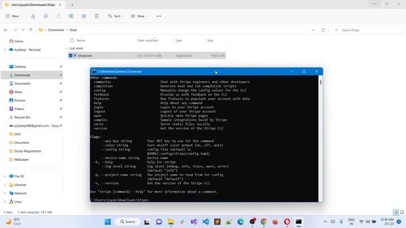Click the Search Stripe input field

367,30
